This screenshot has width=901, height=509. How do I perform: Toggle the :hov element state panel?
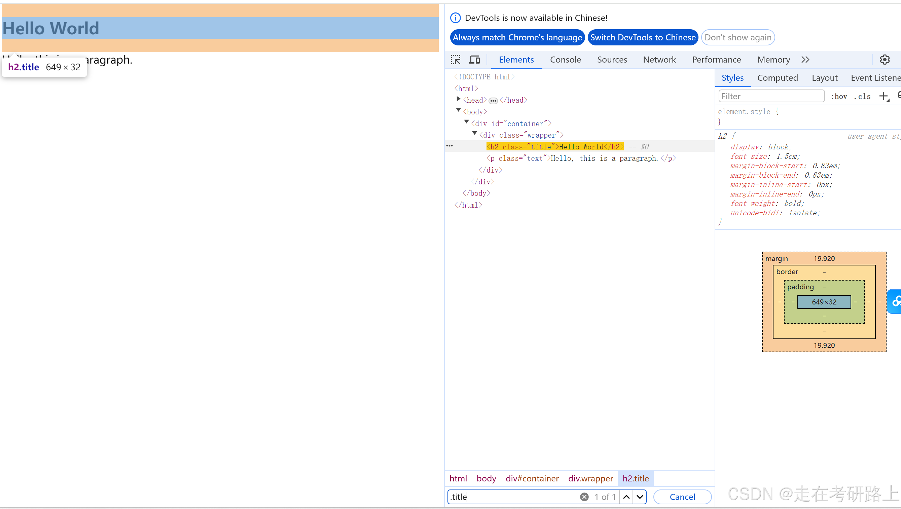[839, 97]
